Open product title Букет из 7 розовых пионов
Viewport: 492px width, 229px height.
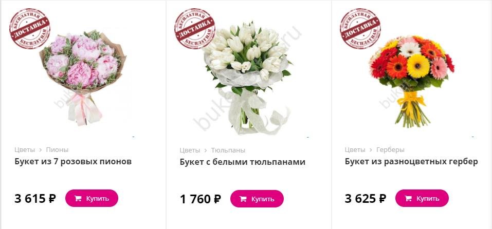pos(73,162)
